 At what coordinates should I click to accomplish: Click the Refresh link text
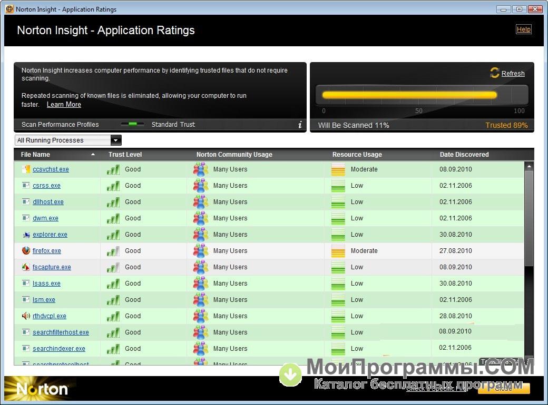513,73
